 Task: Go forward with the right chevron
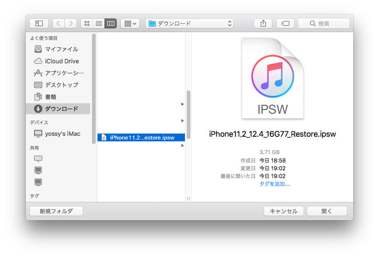point(70,23)
